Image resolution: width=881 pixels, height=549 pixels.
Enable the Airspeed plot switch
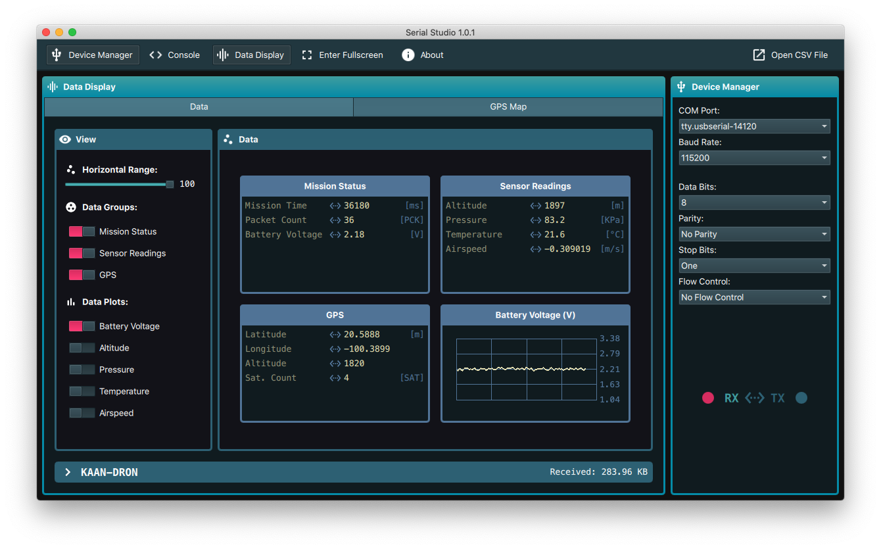pyautogui.click(x=82, y=413)
